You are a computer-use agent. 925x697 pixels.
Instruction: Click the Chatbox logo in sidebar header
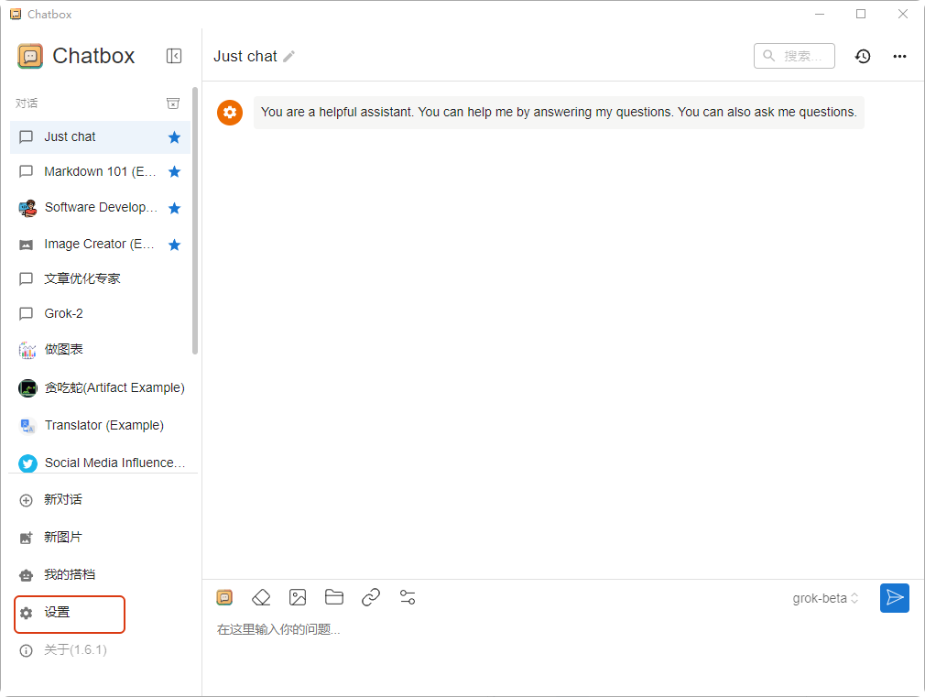coord(30,56)
